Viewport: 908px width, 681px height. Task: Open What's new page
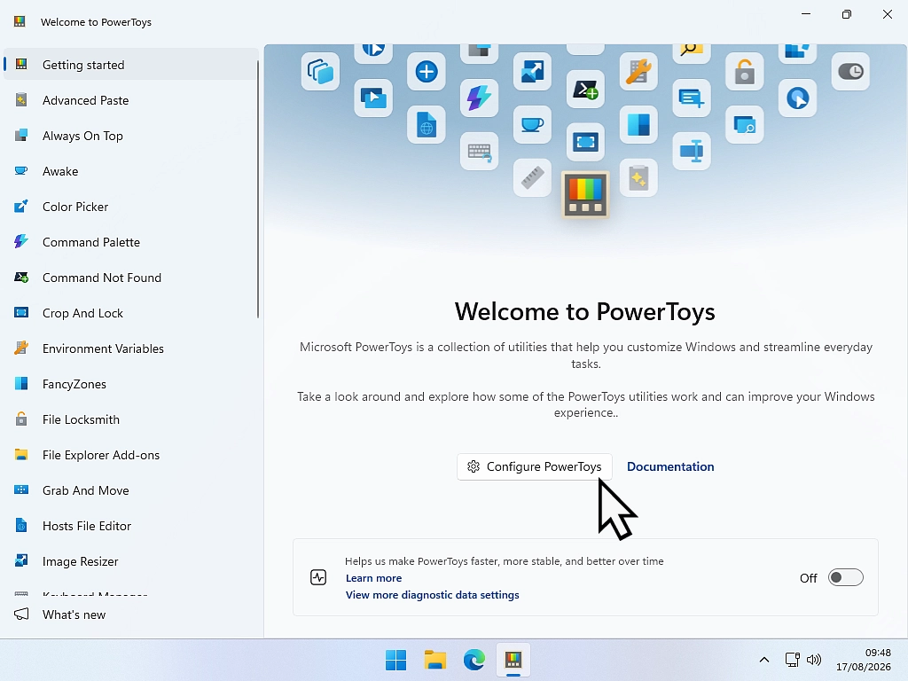(x=131, y=614)
